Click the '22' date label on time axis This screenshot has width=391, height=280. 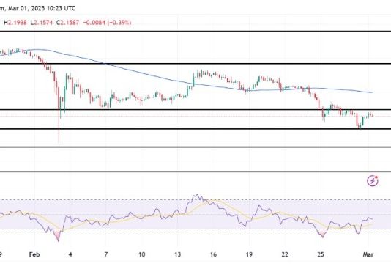tap(285, 254)
